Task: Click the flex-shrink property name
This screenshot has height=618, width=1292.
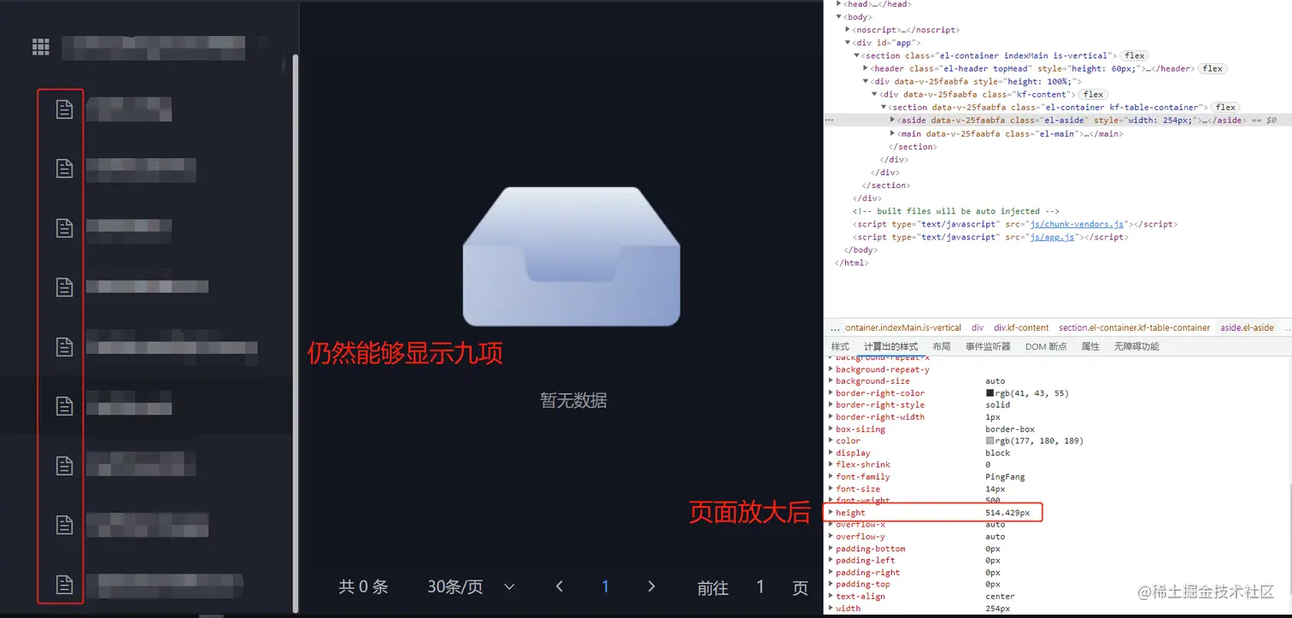Action: (863, 465)
